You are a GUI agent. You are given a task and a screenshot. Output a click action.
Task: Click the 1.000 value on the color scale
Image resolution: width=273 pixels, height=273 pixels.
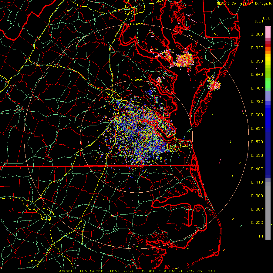point(257,34)
